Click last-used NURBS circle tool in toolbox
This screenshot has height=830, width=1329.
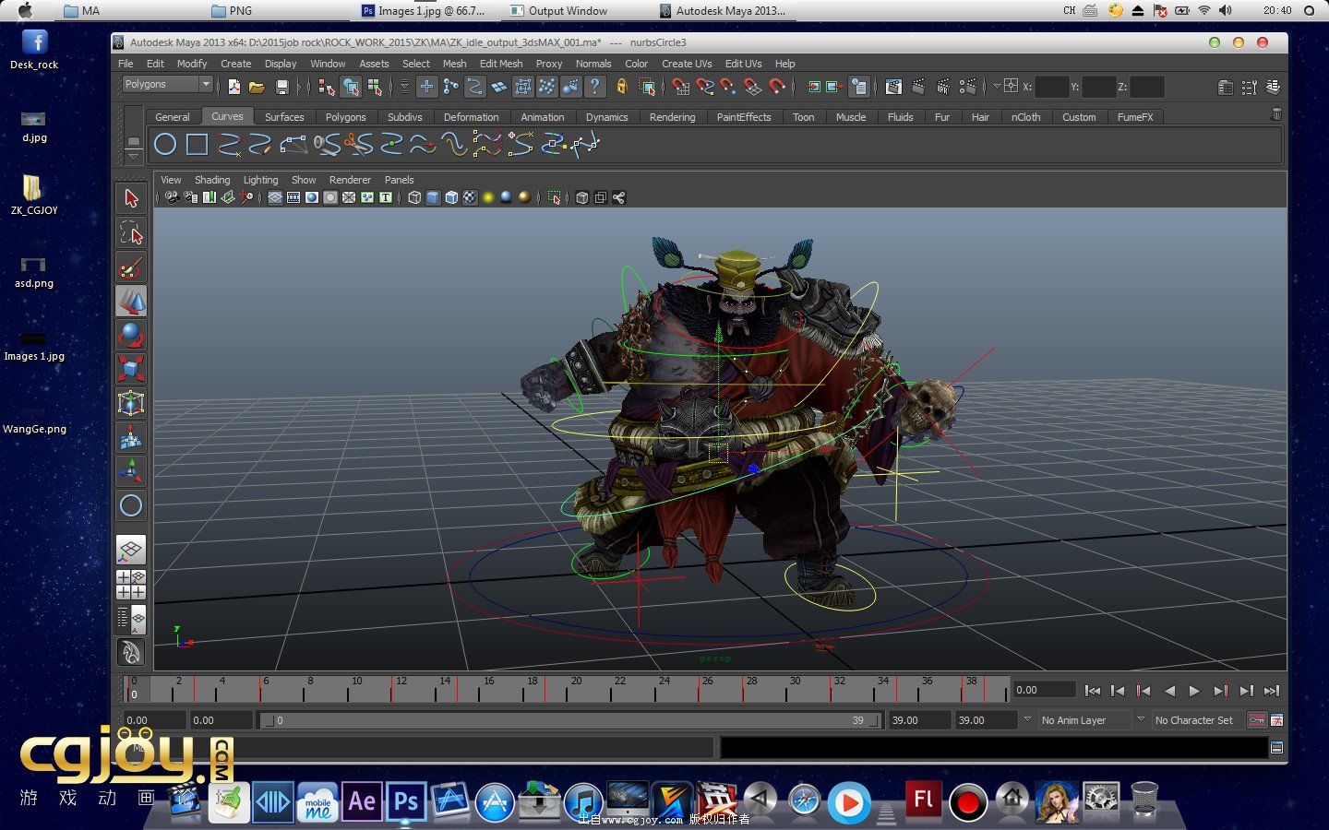[x=131, y=505]
